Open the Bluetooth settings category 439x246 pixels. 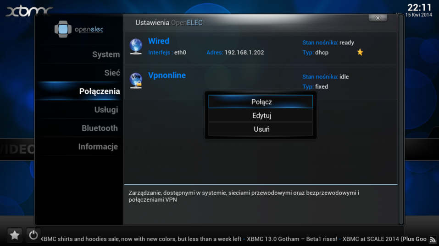tap(100, 128)
